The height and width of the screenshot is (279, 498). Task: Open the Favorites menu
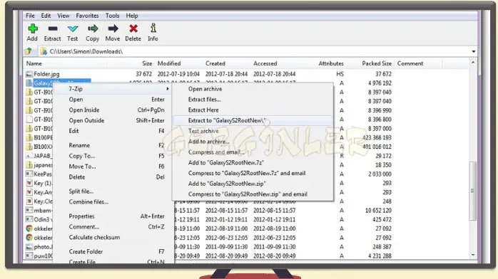point(87,16)
